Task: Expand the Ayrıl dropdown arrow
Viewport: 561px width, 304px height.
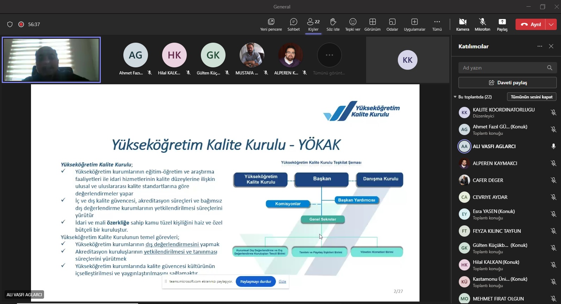Action: 551,24
